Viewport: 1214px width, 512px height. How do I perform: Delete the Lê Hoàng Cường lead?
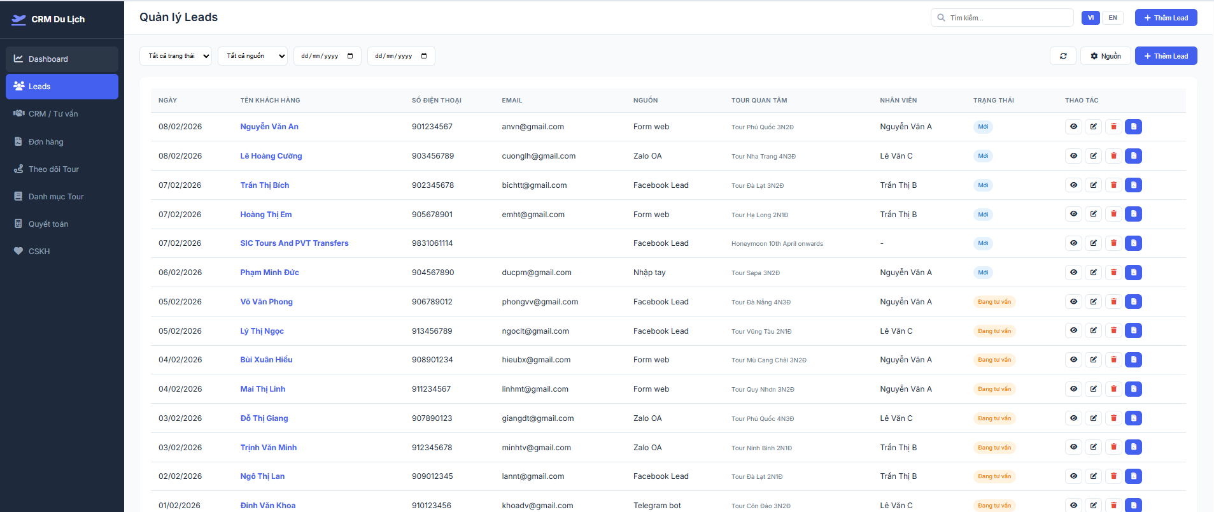pyautogui.click(x=1113, y=156)
